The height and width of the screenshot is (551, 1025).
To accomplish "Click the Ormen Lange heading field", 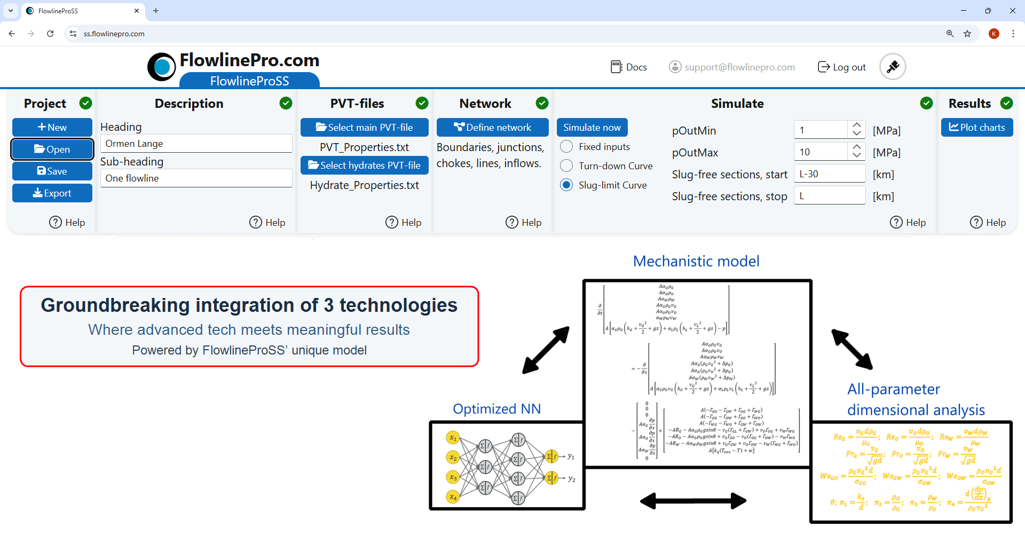I will [196, 143].
